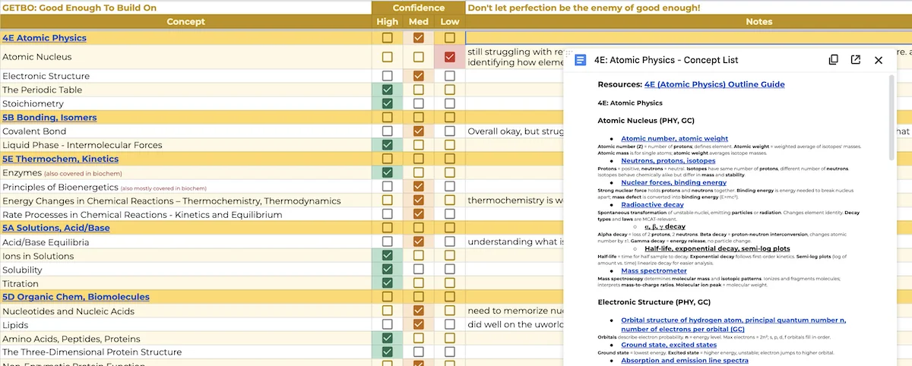Viewport: 912px width, 366px height.
Task: Select The Three-Dimensional Protein Structure cell
Action: (185, 352)
